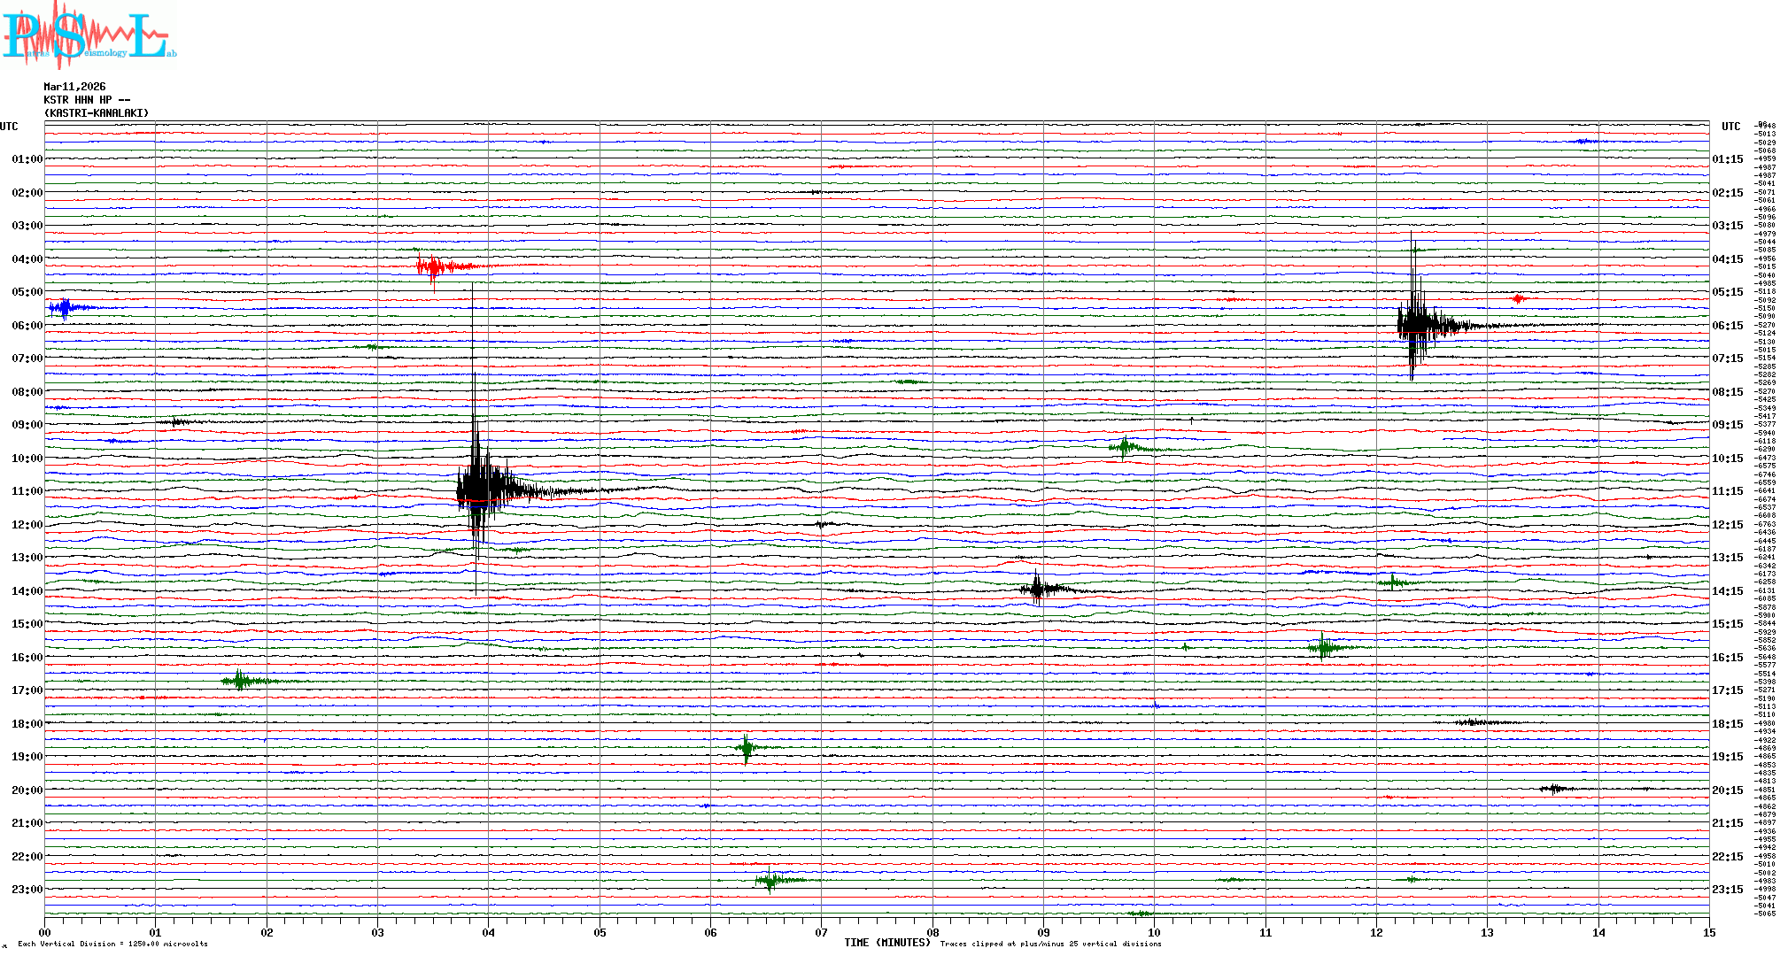1780x956 pixels.
Task: Select the KSTR HHN HP station text
Action: (86, 100)
